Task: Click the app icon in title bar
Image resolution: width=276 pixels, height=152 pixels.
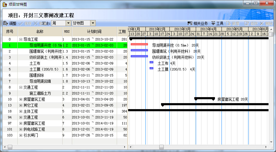Action: (x=4, y=4)
